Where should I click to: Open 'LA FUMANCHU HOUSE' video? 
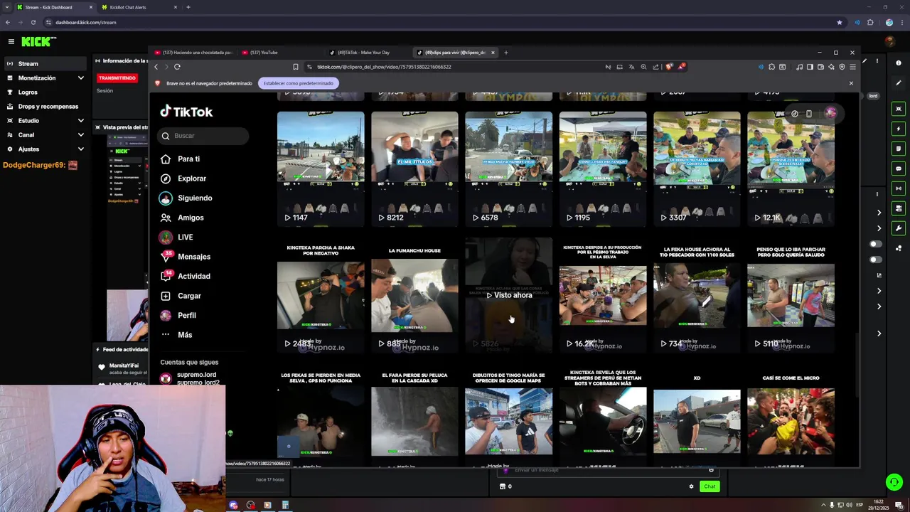(414, 295)
